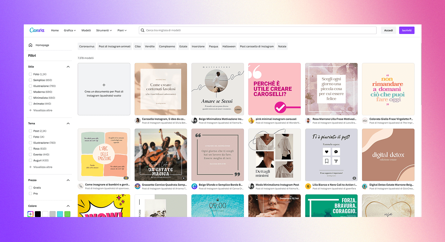Open the Forza Bravura Coraggio green thumbnail
The image size is (445, 242).
[x=331, y=206]
